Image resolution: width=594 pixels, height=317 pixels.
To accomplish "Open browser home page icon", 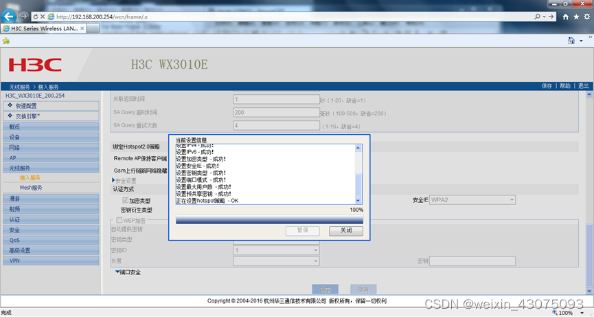I will [566, 17].
